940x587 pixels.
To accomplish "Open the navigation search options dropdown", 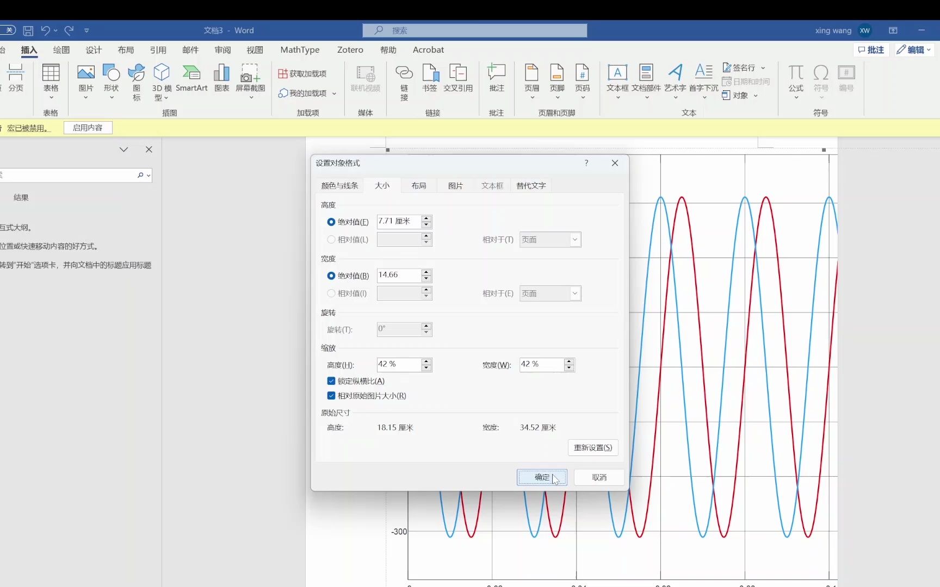I will point(148,176).
